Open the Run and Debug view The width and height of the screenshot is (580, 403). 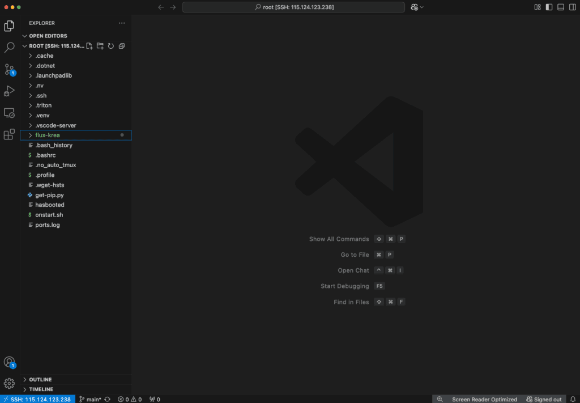click(x=9, y=91)
